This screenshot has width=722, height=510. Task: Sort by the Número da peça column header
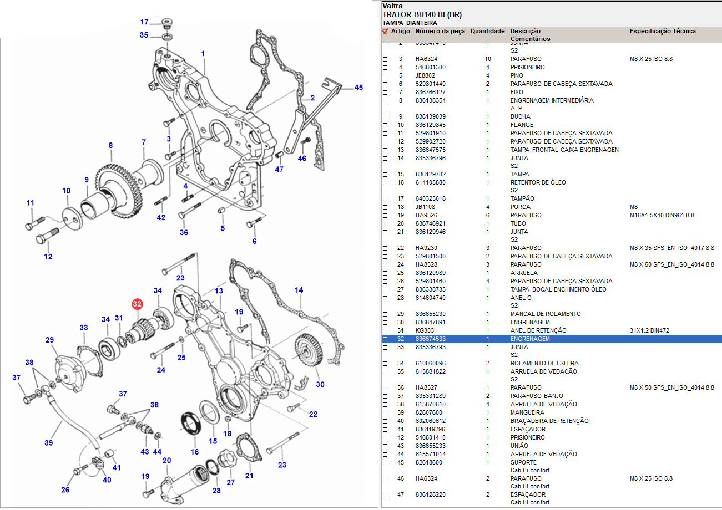point(440,32)
